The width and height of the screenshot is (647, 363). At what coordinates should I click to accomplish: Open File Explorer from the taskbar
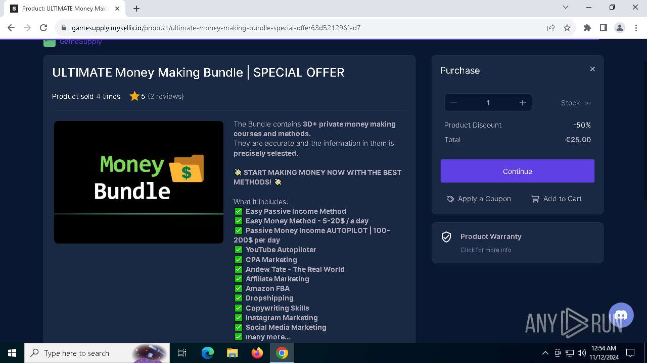[x=233, y=353]
